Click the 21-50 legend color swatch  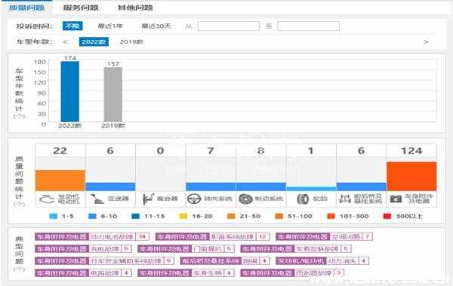231,216
